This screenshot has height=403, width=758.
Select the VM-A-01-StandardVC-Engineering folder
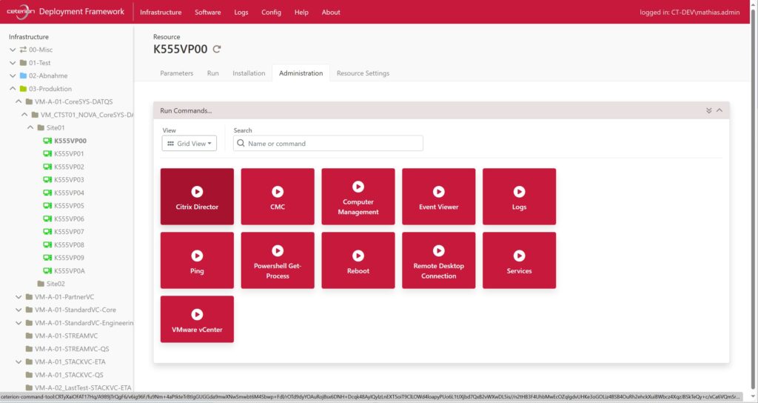(x=79, y=323)
